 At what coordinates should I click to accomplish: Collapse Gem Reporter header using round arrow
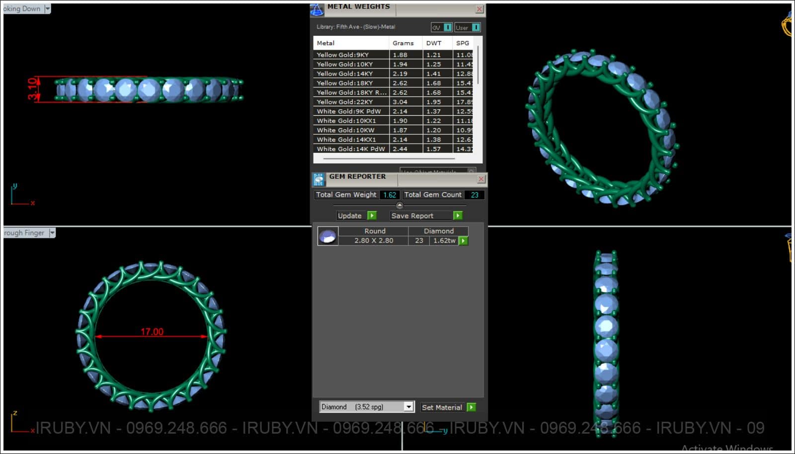pos(399,205)
